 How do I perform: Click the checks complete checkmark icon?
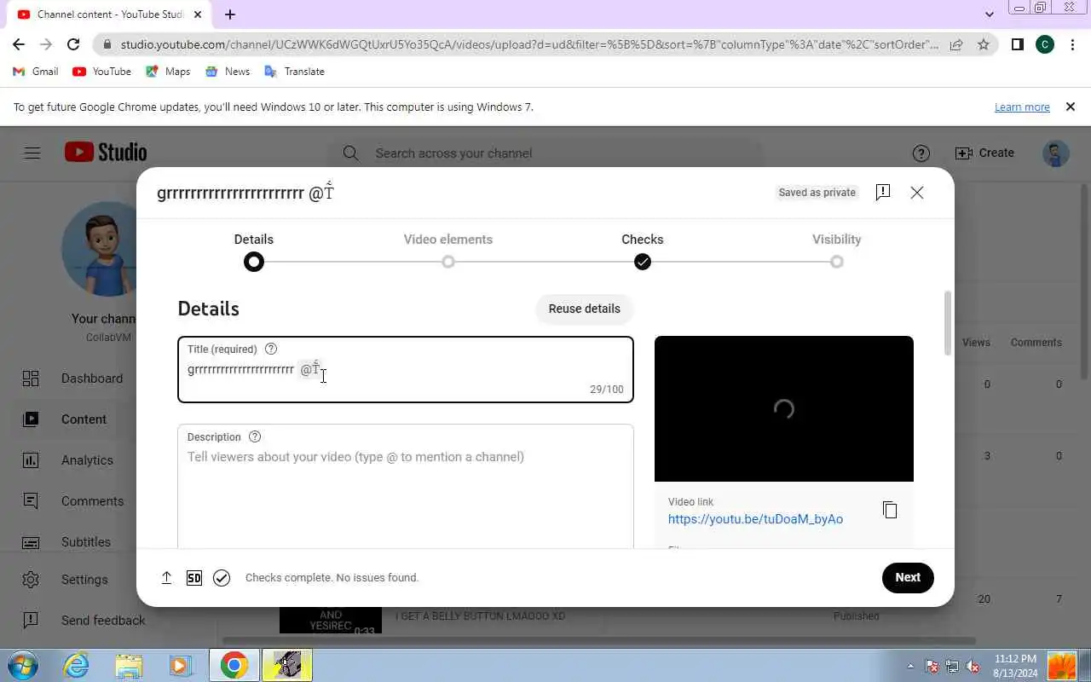[222, 578]
